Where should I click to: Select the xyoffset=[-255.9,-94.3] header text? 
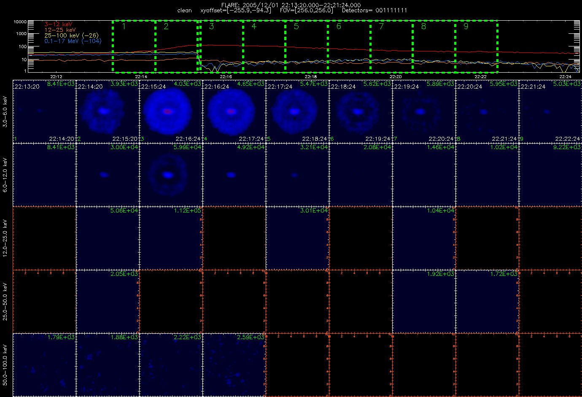pos(236,10)
